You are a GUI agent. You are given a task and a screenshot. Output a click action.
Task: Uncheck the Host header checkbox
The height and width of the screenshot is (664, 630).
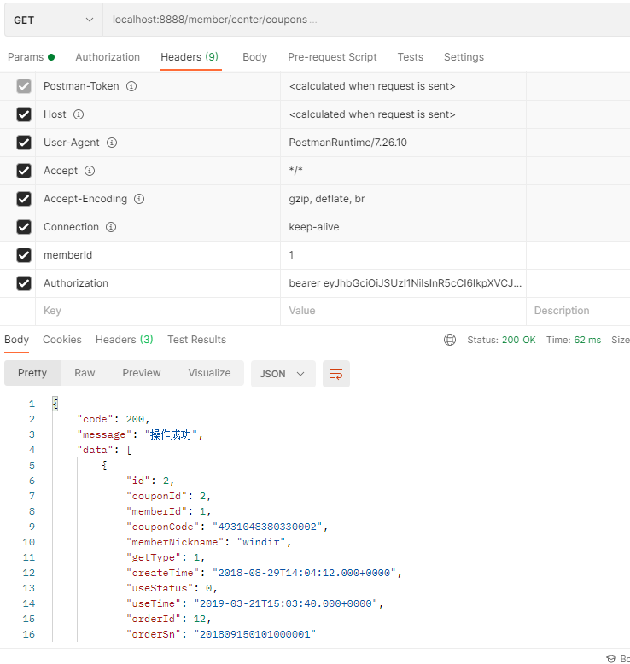24,114
